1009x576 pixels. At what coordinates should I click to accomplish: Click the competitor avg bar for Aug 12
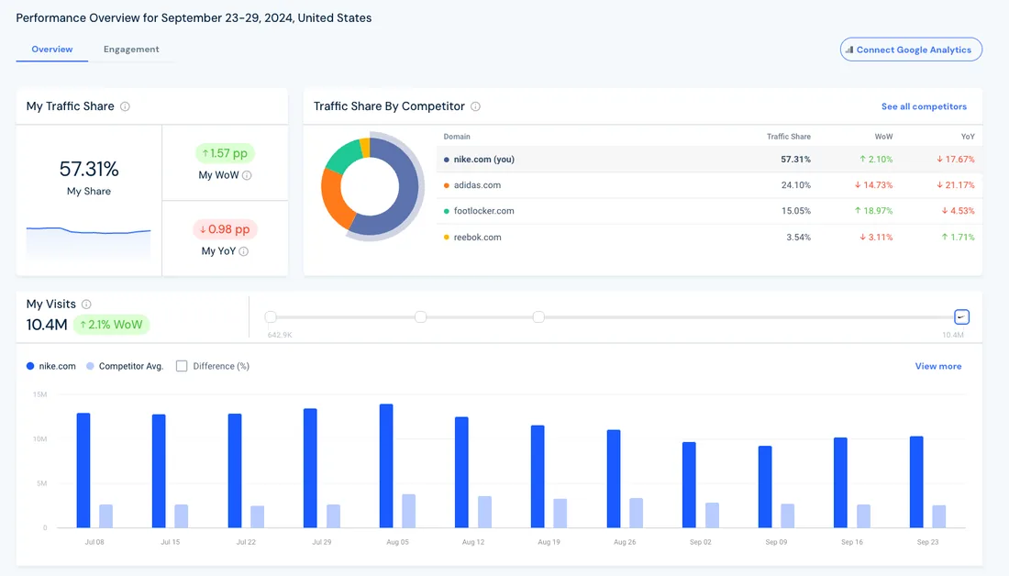[x=484, y=513]
